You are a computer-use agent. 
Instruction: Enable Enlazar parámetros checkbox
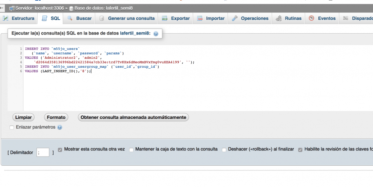pyautogui.click(x=12, y=127)
